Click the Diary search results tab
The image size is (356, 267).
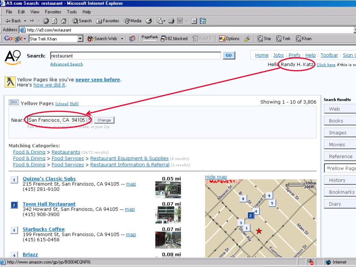point(340,204)
